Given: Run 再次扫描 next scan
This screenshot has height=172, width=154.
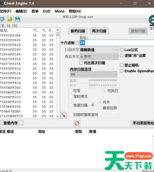Looking at the screenshot, I should point(99,31).
